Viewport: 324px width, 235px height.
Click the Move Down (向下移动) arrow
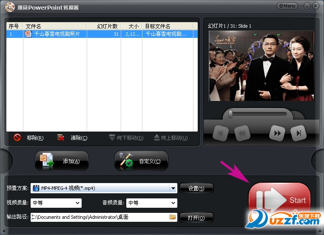[x=112, y=138]
